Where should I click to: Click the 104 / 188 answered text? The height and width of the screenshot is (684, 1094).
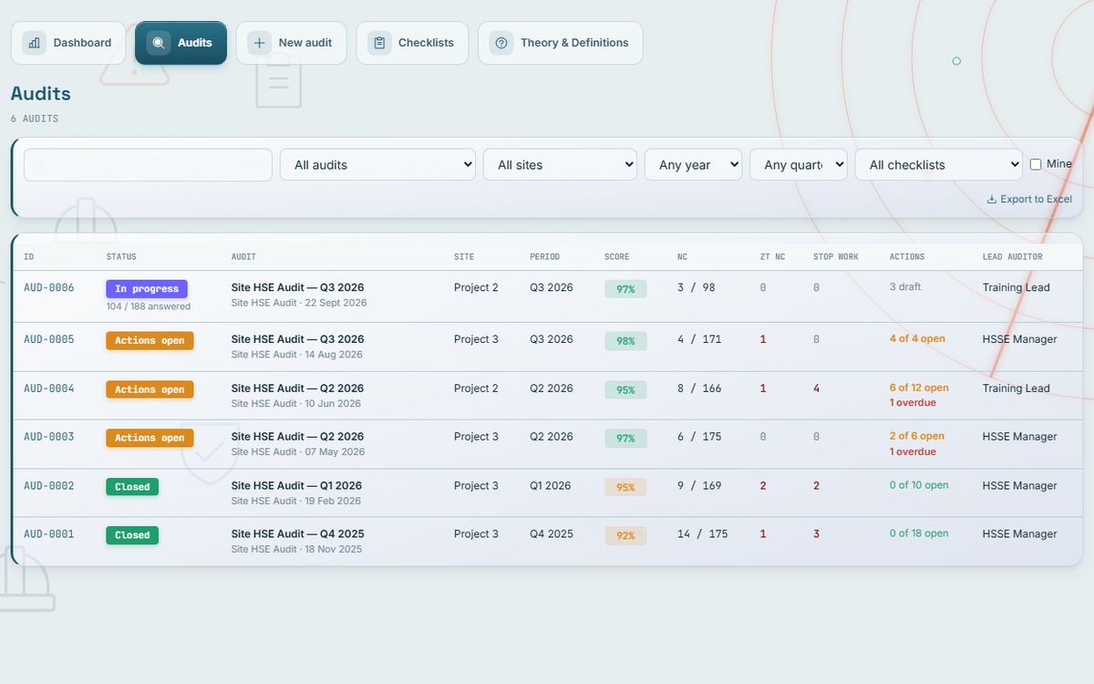(149, 306)
